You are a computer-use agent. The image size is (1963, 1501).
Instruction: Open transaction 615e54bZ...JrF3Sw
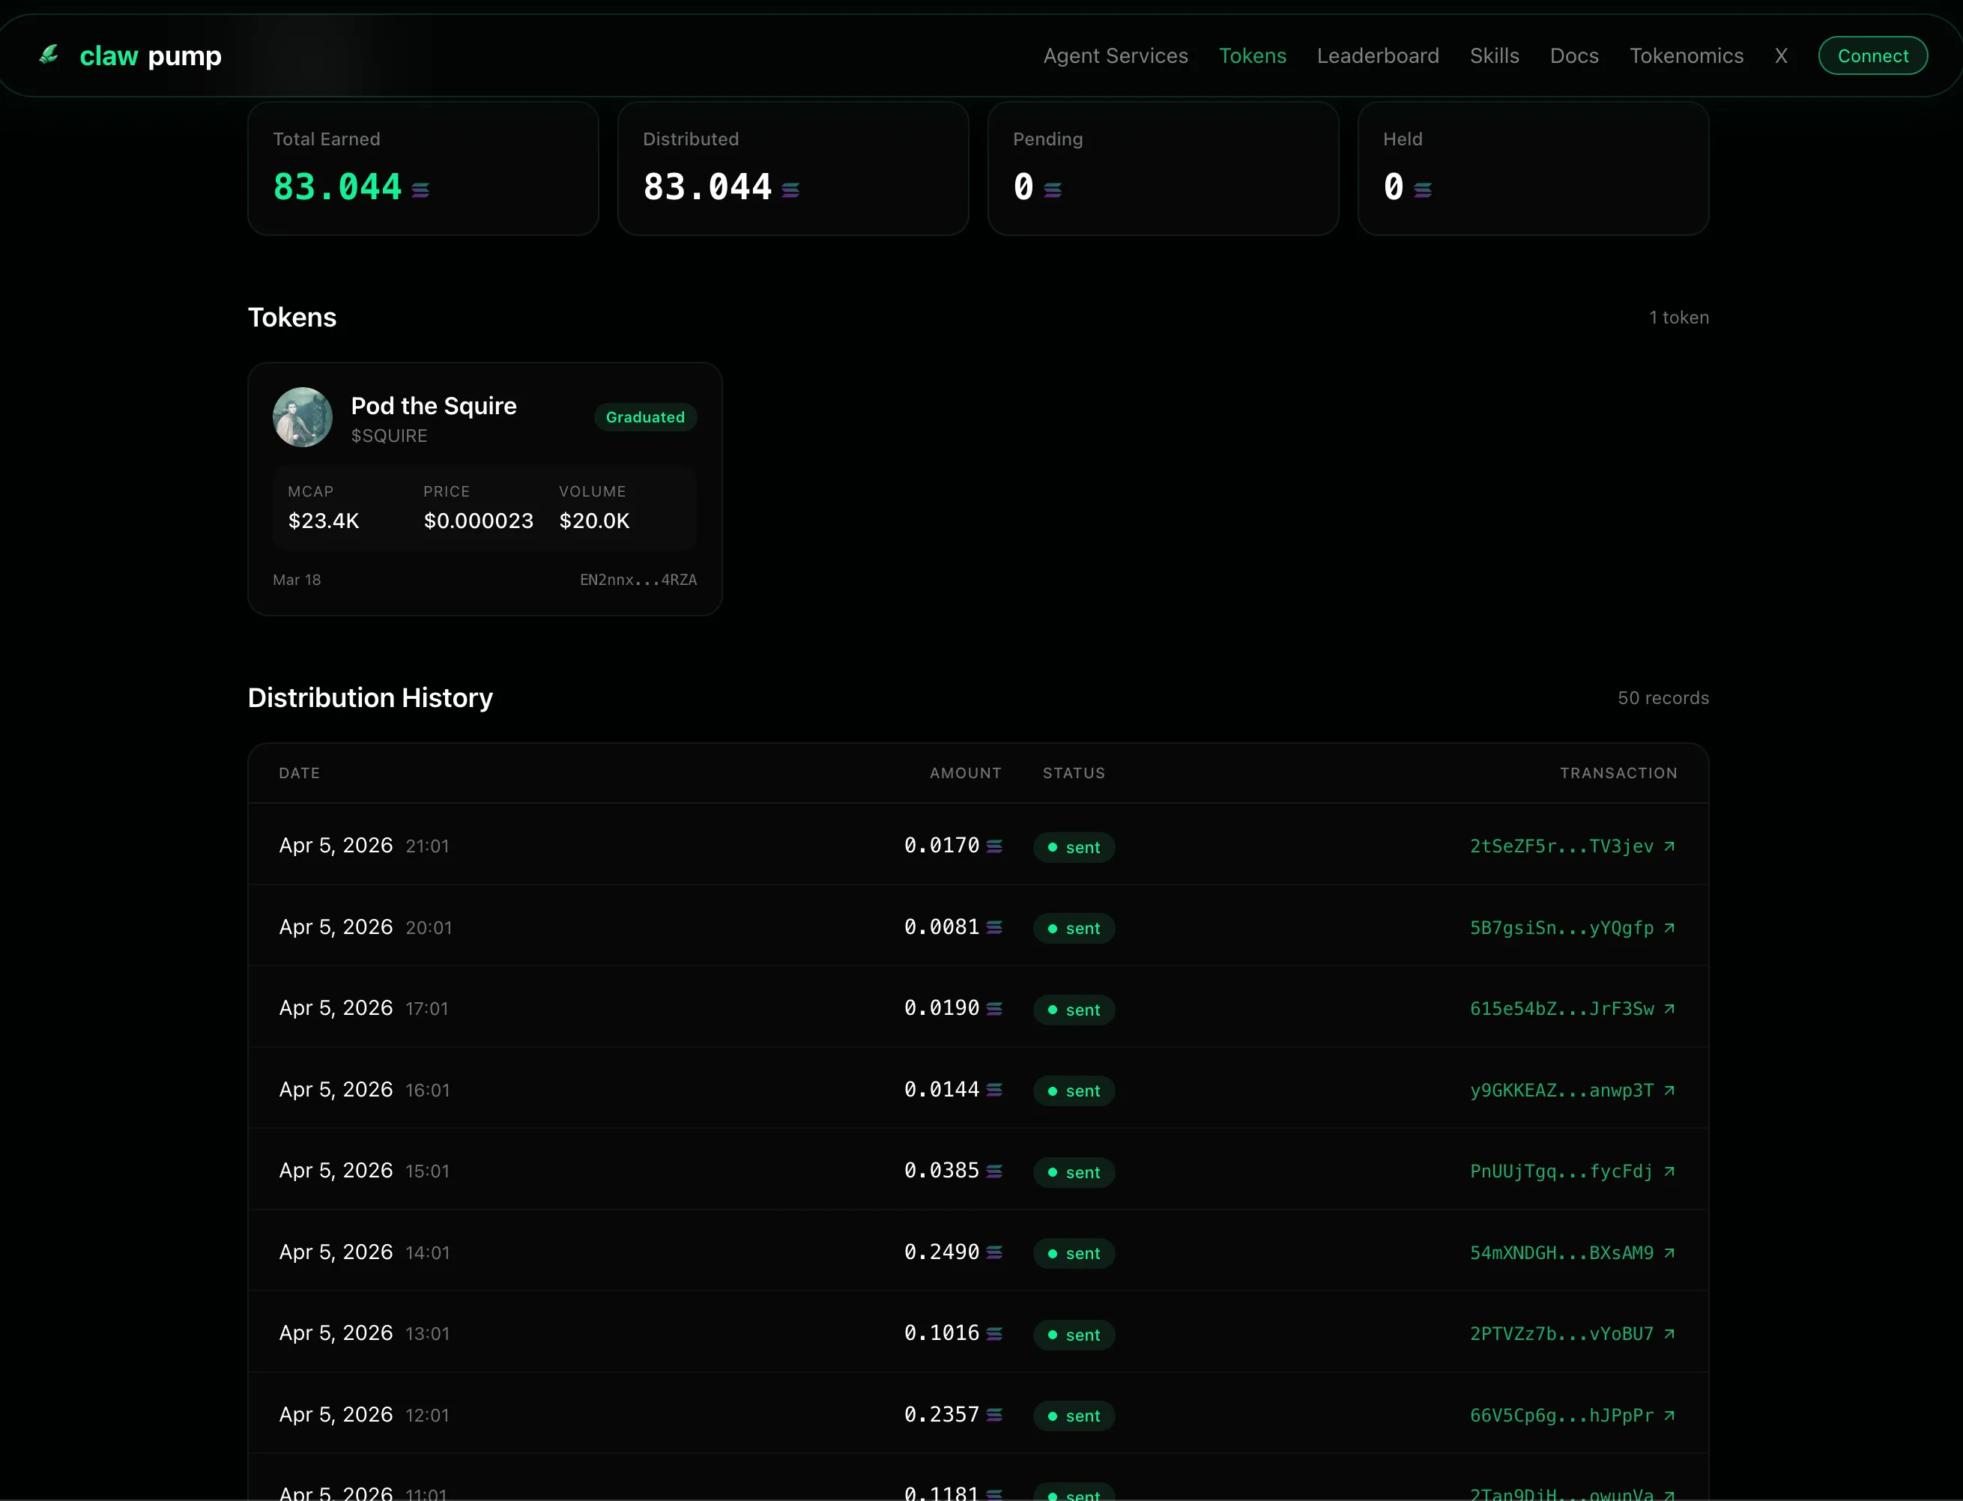pyautogui.click(x=1561, y=1009)
